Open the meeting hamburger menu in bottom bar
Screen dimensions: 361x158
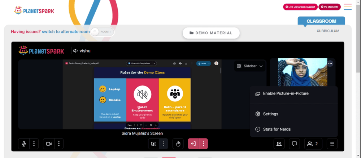pyautogui.click(x=332, y=144)
